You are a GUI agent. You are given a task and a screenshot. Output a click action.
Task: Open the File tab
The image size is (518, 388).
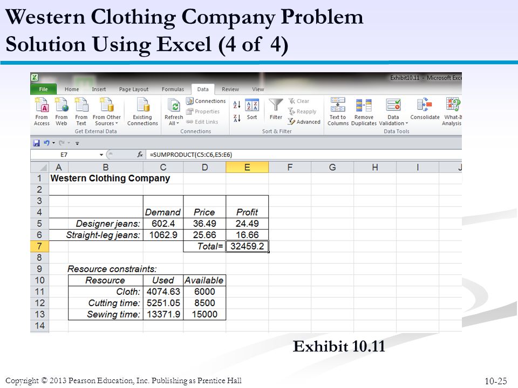43,89
